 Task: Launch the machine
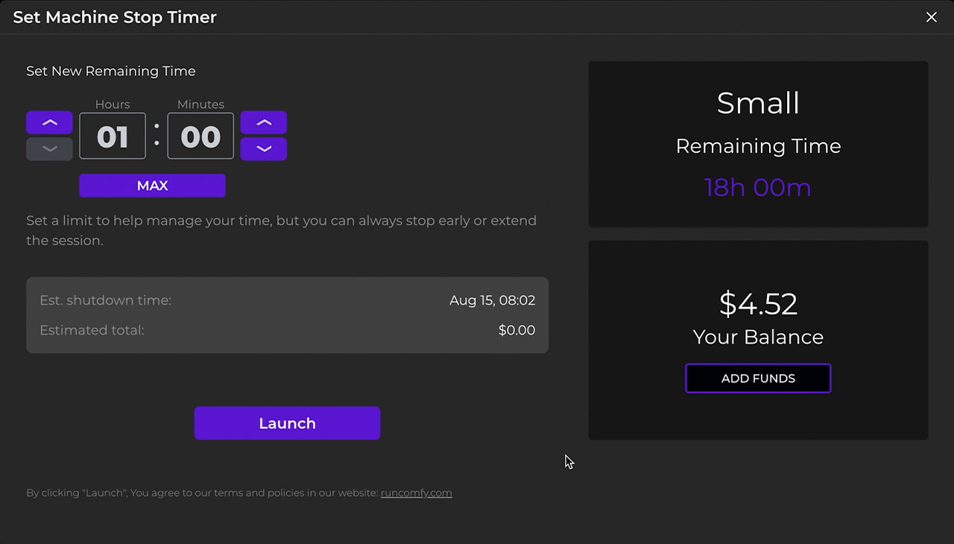pos(287,423)
